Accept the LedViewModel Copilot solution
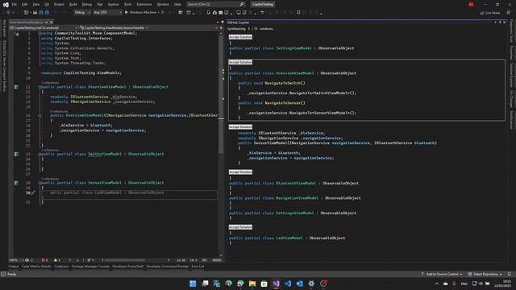This screenshot has width=516, height=290. point(240,227)
